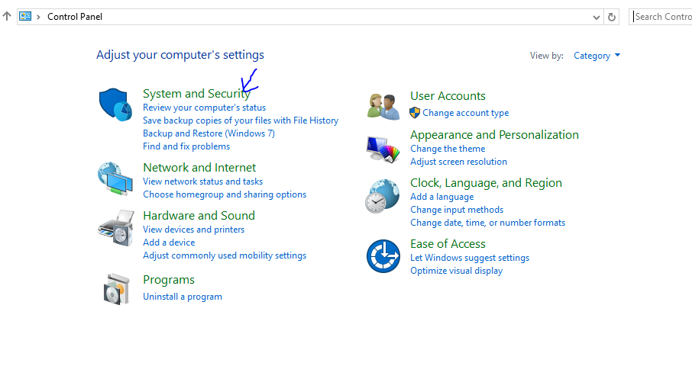The height and width of the screenshot is (379, 692).
Task: Click the System and Security shield icon
Action: click(115, 104)
